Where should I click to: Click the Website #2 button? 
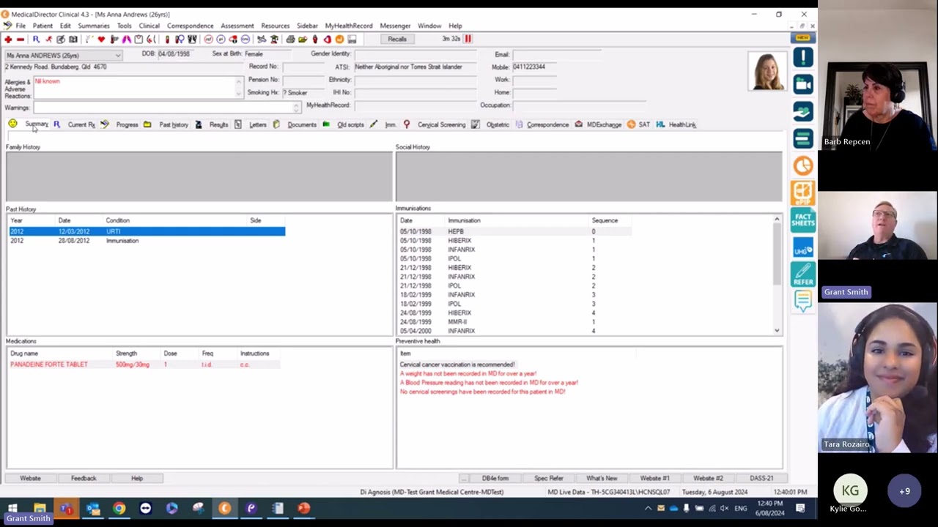[x=708, y=478]
